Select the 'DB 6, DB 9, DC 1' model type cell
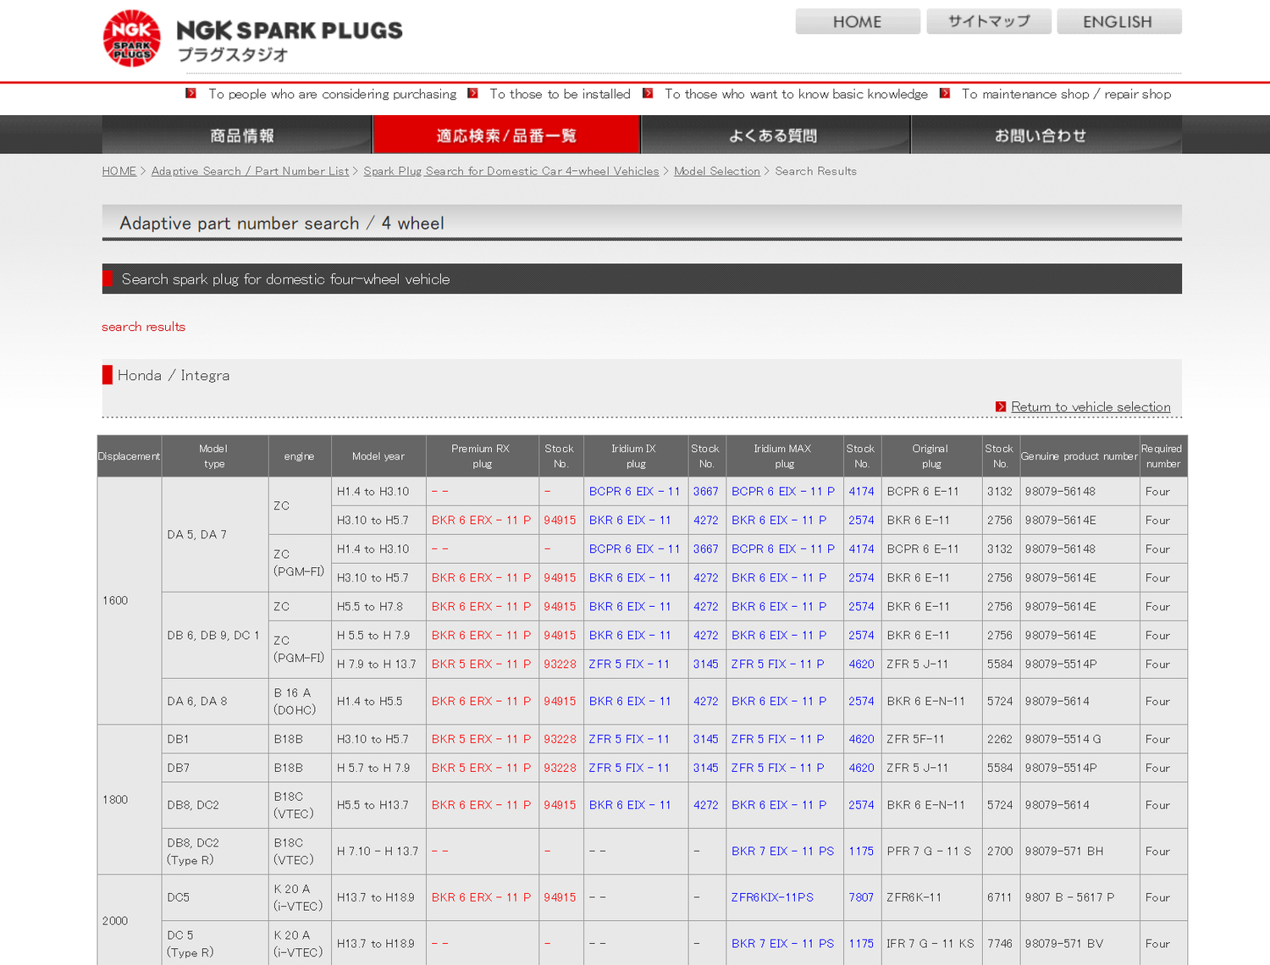 [x=213, y=636]
